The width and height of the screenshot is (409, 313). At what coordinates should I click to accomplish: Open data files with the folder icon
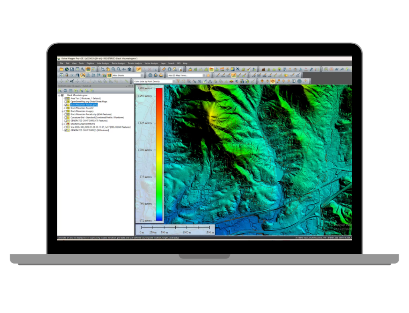click(x=61, y=69)
